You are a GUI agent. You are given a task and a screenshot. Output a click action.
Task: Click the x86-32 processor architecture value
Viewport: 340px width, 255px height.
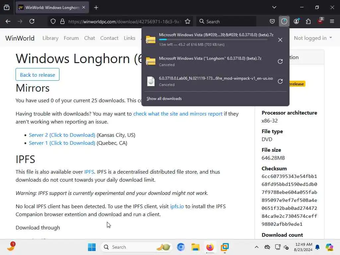270,121
